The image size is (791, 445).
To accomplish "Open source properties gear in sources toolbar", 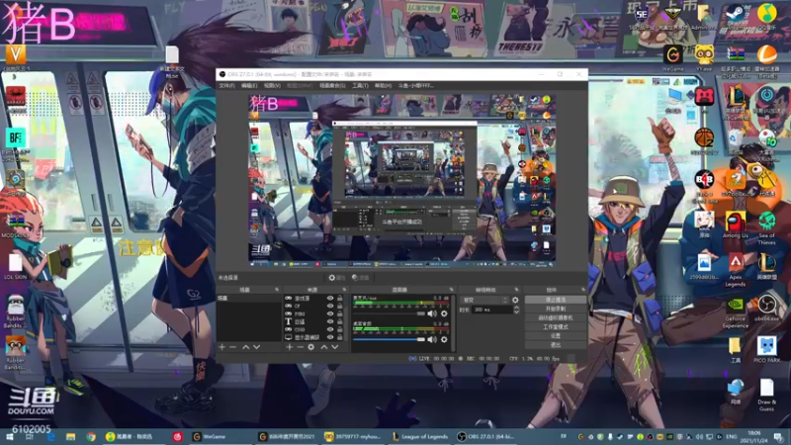I will [x=311, y=347].
